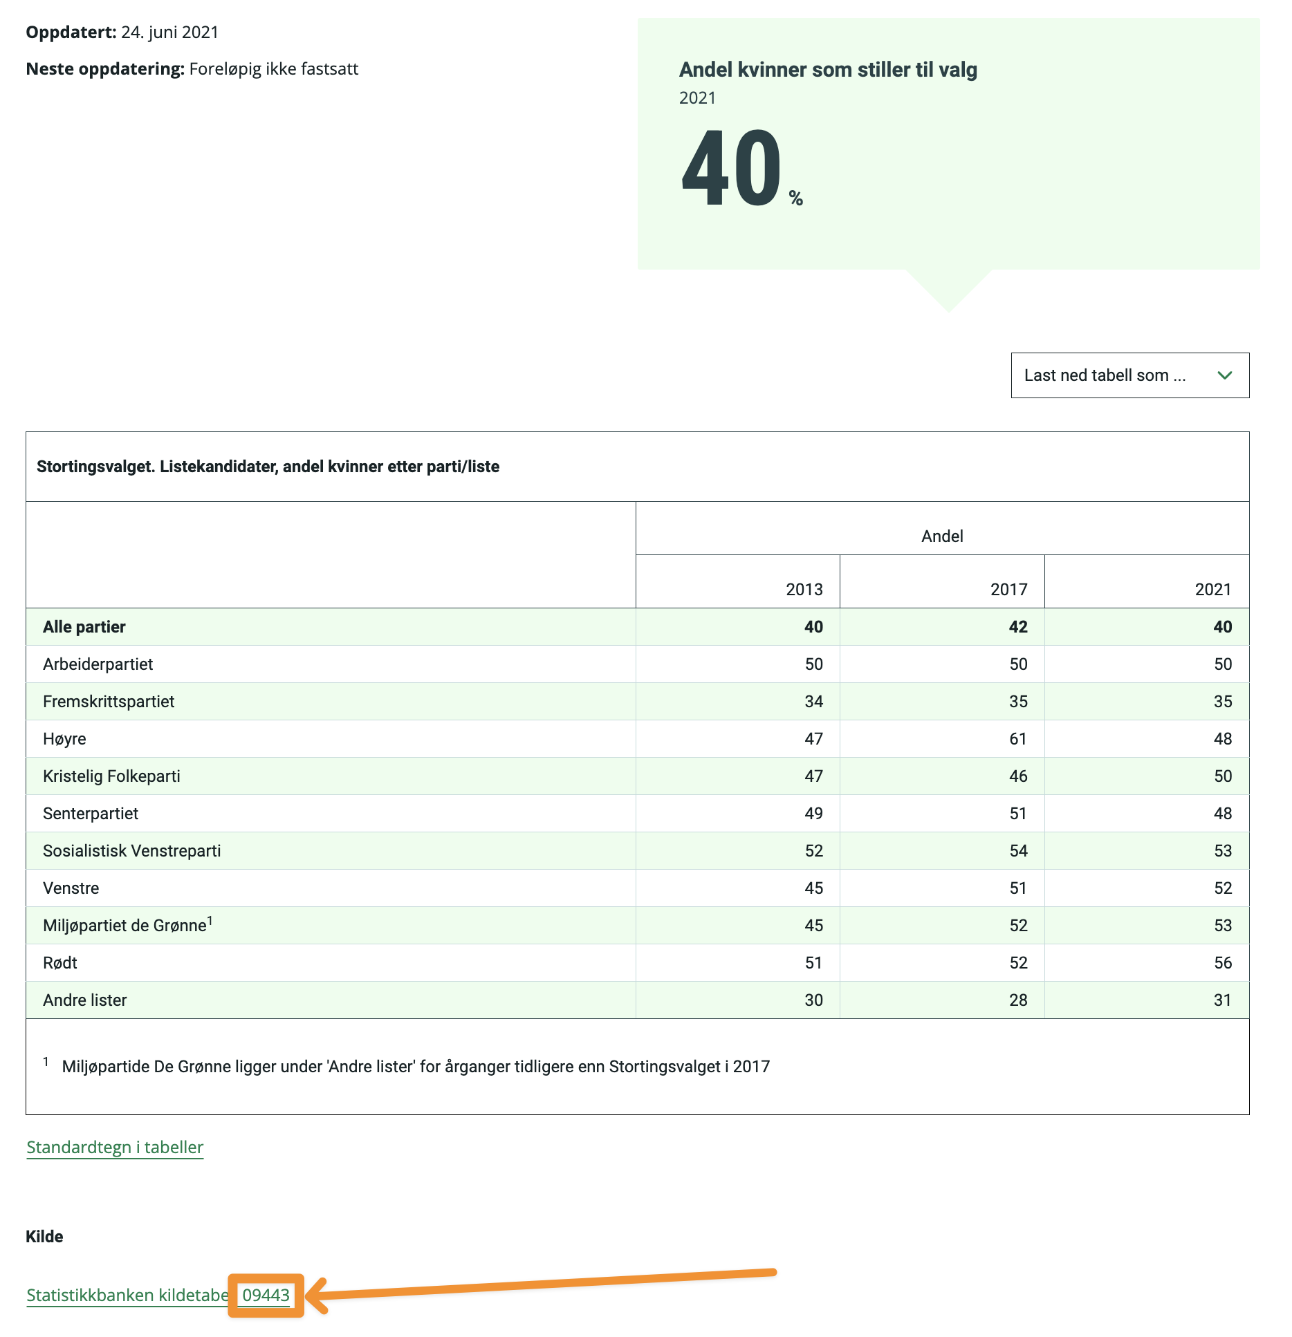Click Rødt's 2021 value of 56

pyautogui.click(x=1222, y=963)
